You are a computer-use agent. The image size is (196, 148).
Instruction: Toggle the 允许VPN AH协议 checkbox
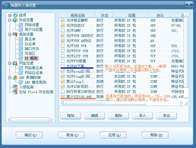tap(63, 41)
